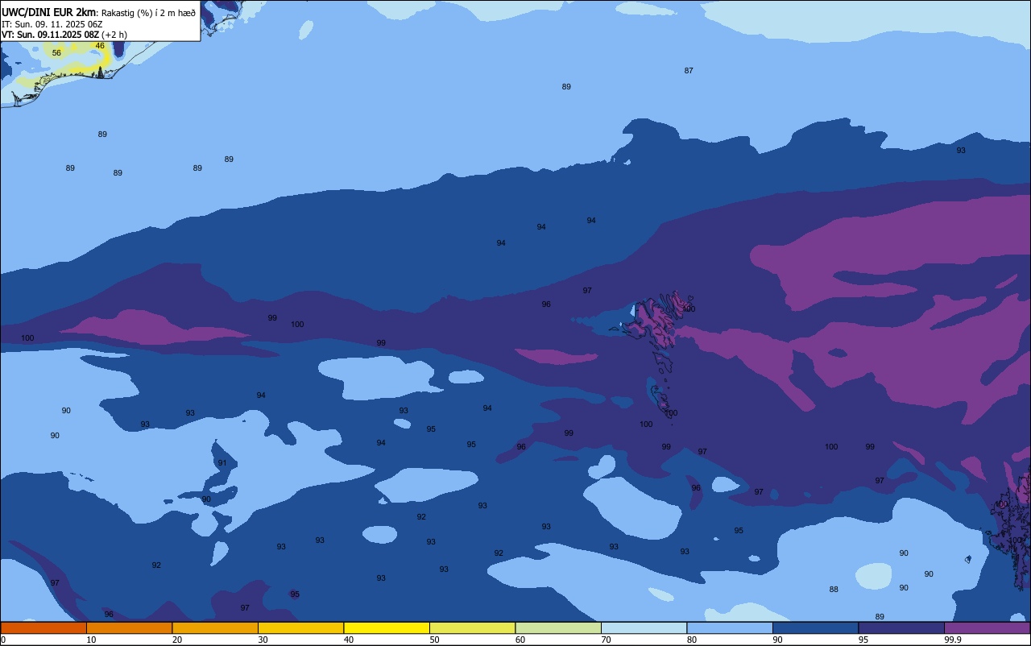Click the bright yellow 40–50 legend swatch

(387, 627)
